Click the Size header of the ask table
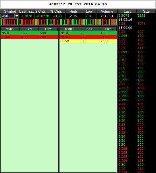Screen dimensions: 156x173 tap(108, 29)
